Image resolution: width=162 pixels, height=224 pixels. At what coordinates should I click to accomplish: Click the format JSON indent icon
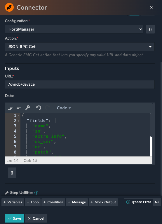coord(10,108)
